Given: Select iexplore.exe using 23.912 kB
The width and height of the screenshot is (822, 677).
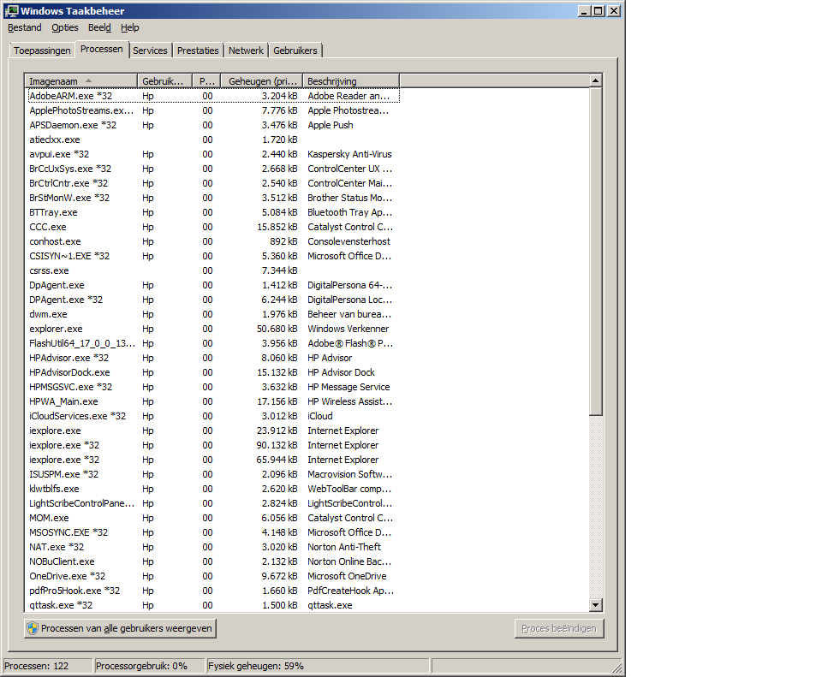Looking at the screenshot, I should click(213, 431).
